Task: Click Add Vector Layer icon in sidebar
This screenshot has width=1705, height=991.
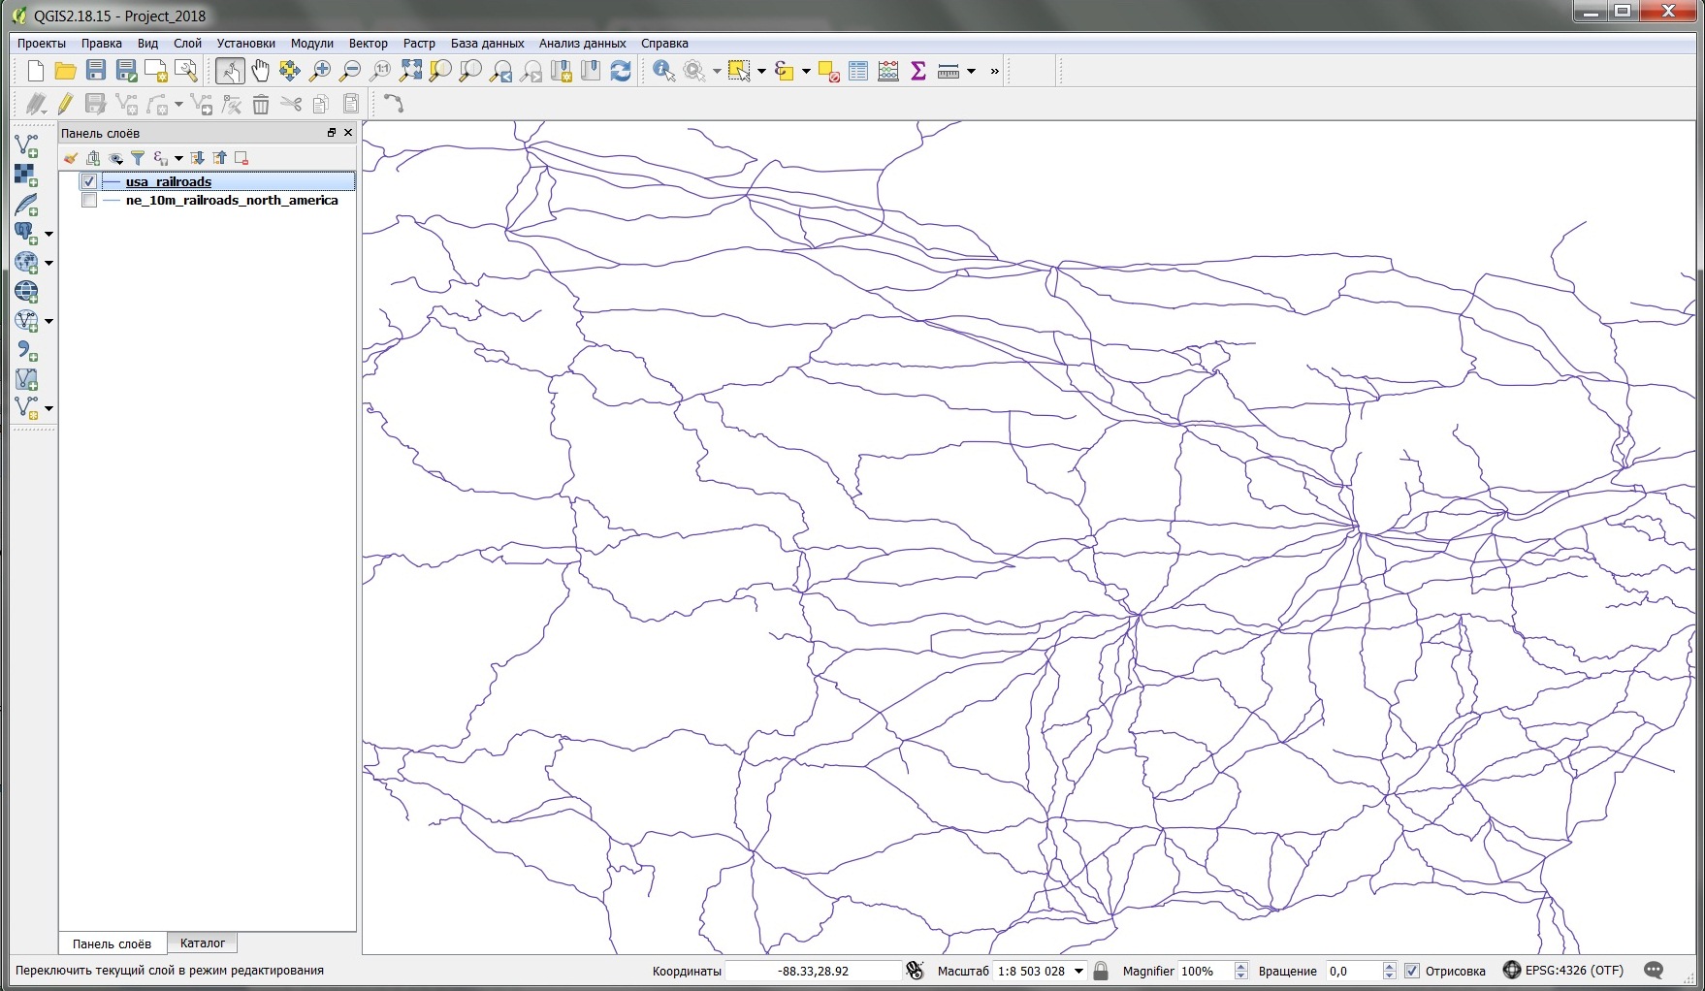Action: 26,145
